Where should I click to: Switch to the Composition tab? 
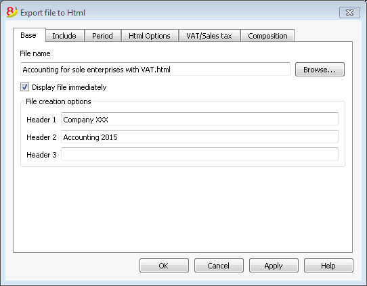[267, 36]
